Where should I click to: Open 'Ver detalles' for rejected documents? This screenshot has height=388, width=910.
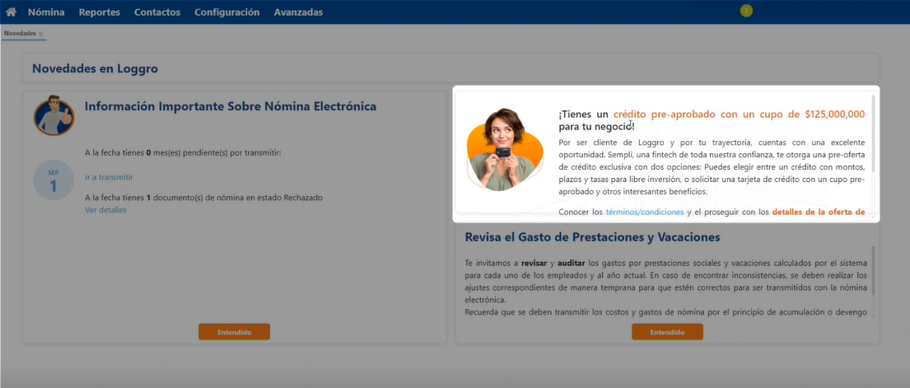tap(105, 210)
